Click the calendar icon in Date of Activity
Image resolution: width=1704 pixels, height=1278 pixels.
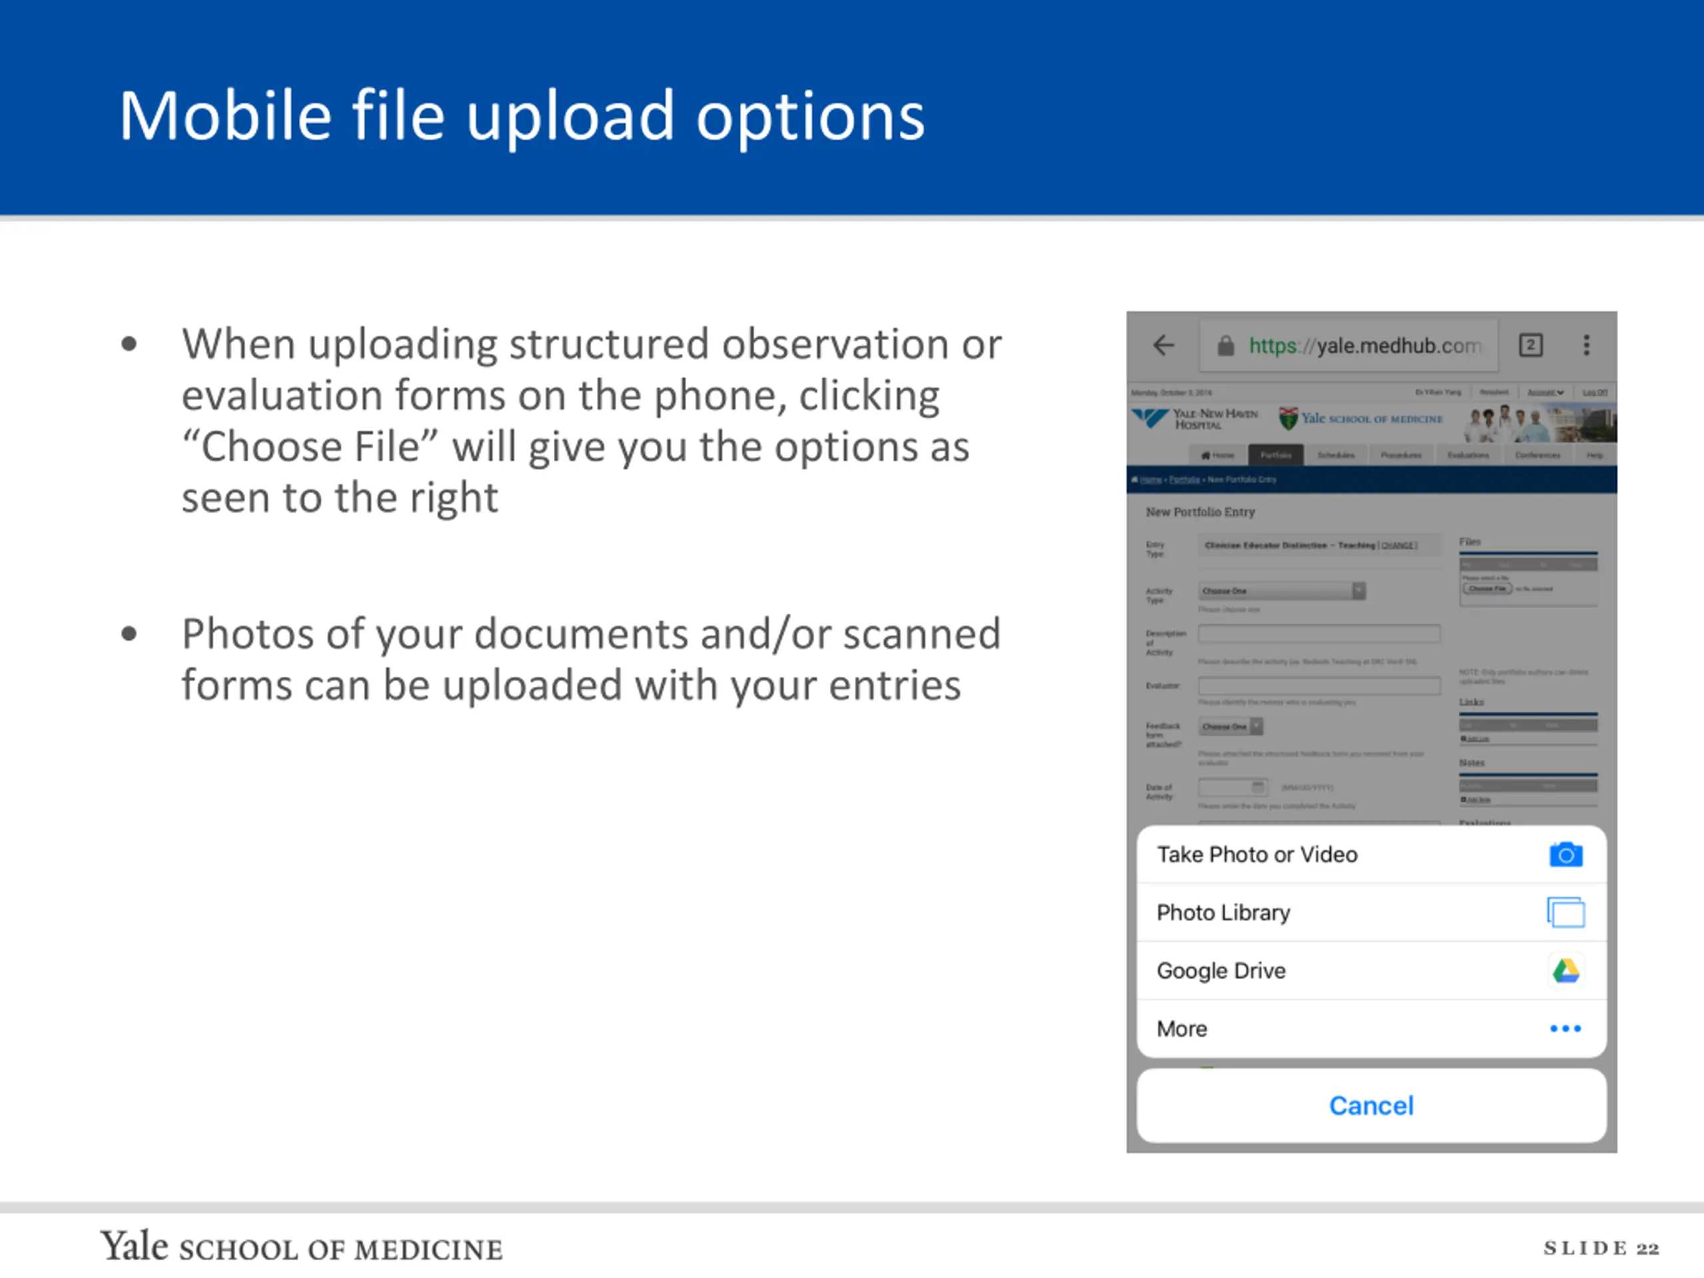point(1257,787)
